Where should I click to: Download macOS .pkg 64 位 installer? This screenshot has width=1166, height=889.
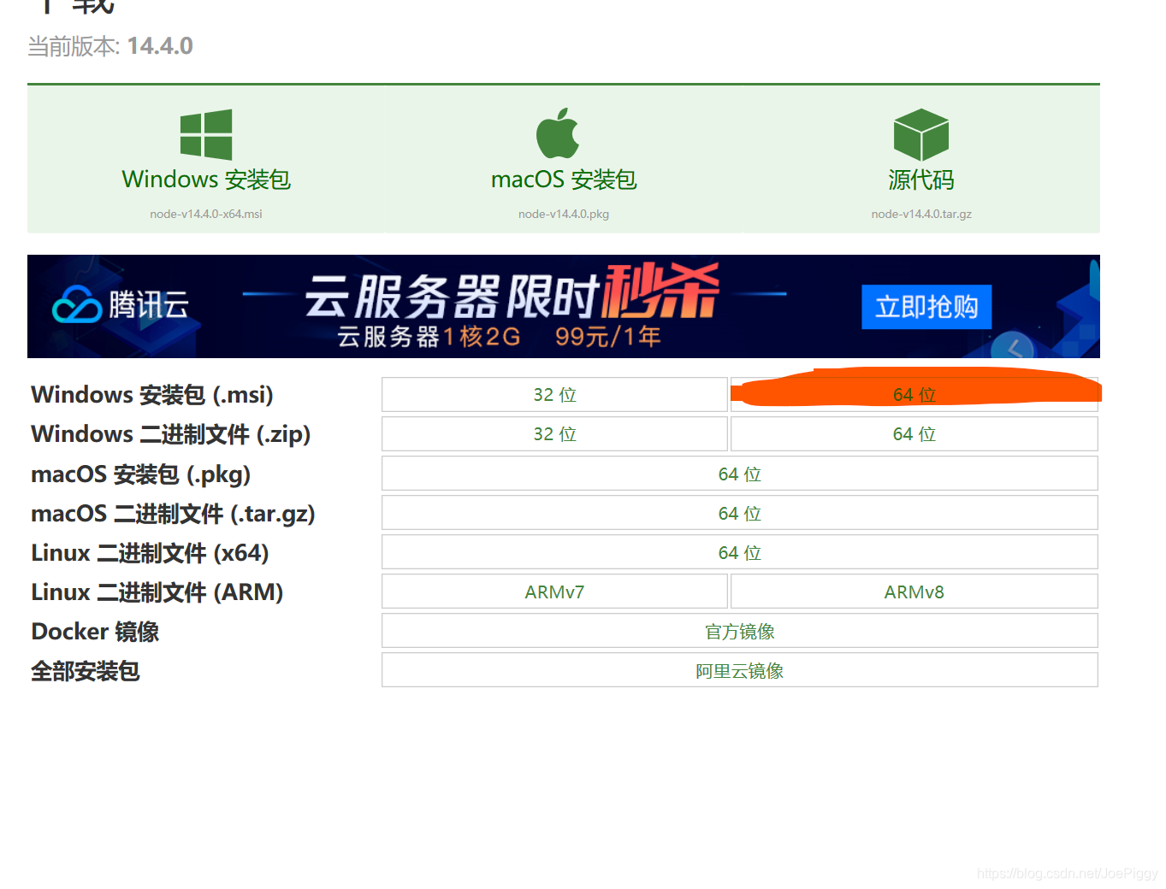click(x=740, y=474)
